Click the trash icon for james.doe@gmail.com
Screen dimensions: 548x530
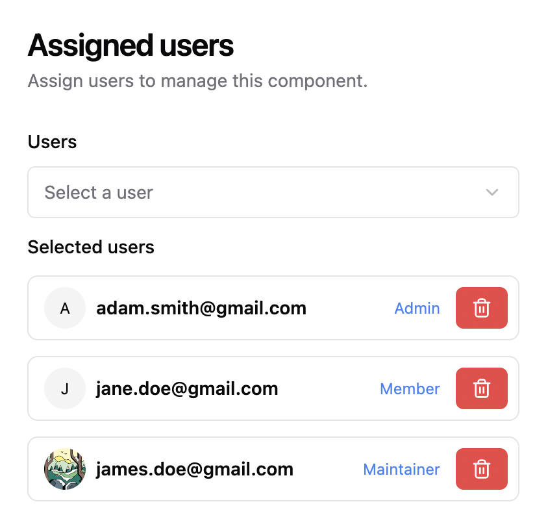[x=481, y=469]
